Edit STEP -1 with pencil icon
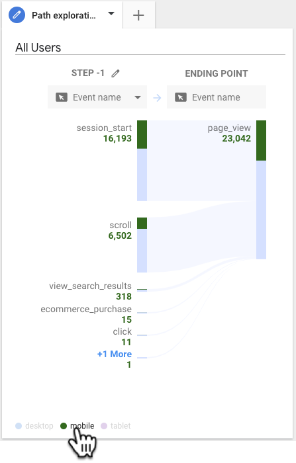 pyautogui.click(x=115, y=73)
